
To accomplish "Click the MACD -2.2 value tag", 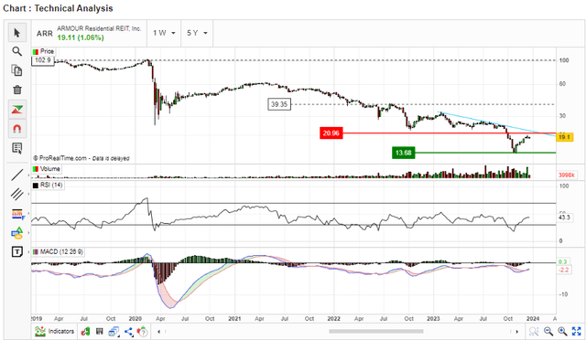I will (x=564, y=270).
